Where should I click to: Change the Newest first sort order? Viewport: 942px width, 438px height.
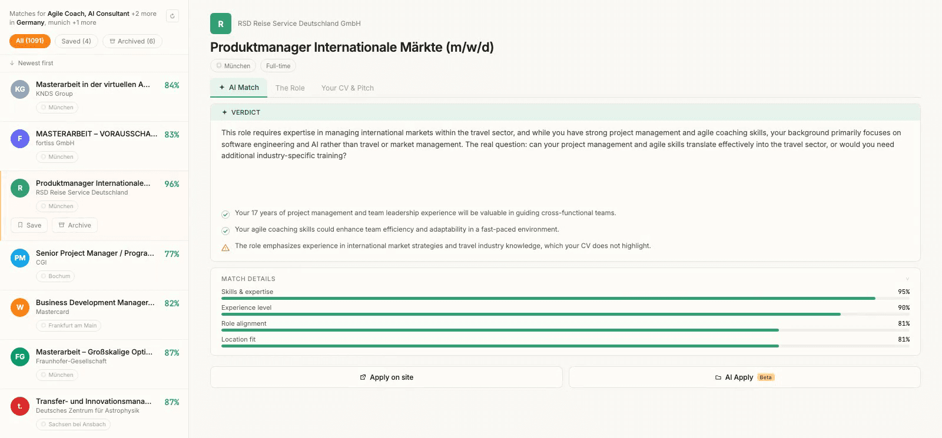(32, 63)
